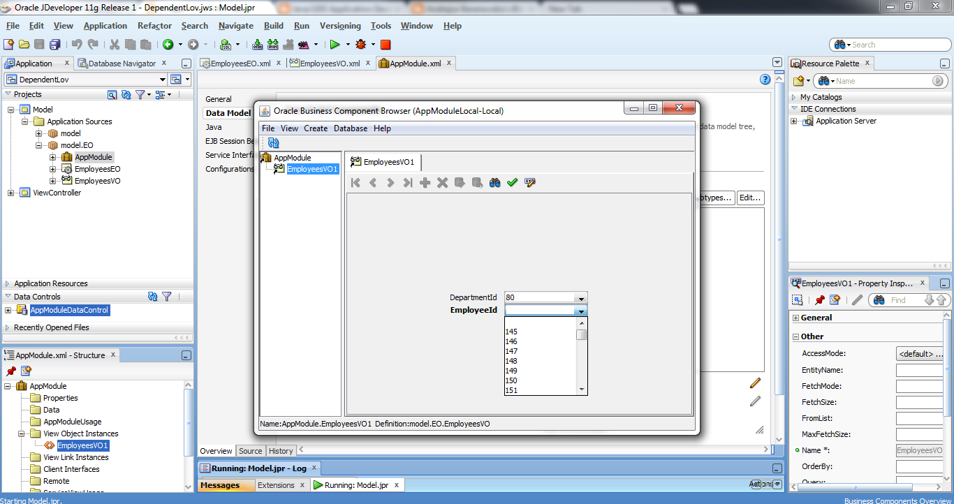Expand the ViewController project node

tap(11, 193)
